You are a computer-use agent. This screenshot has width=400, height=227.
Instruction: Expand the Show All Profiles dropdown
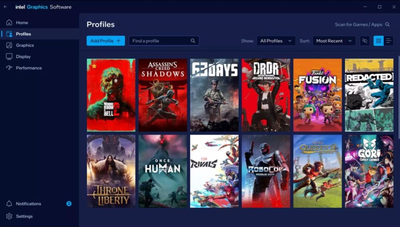[x=276, y=41]
